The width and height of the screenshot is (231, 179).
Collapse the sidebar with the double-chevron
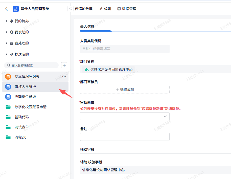[x=70, y=8]
